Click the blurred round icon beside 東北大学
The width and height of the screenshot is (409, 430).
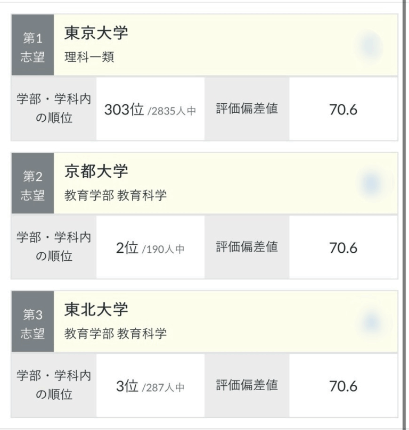pyautogui.click(x=371, y=322)
